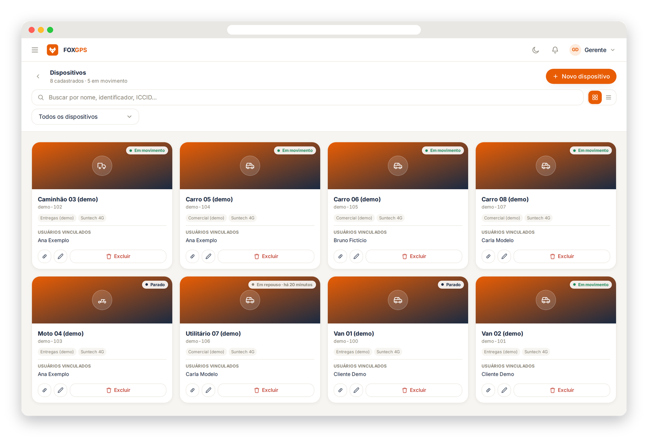Edit Moto 04 with pencil icon
The image size is (648, 442).
60,390
